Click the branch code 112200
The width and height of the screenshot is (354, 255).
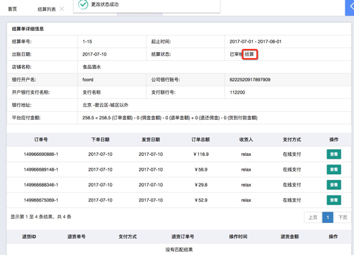pyautogui.click(x=238, y=92)
